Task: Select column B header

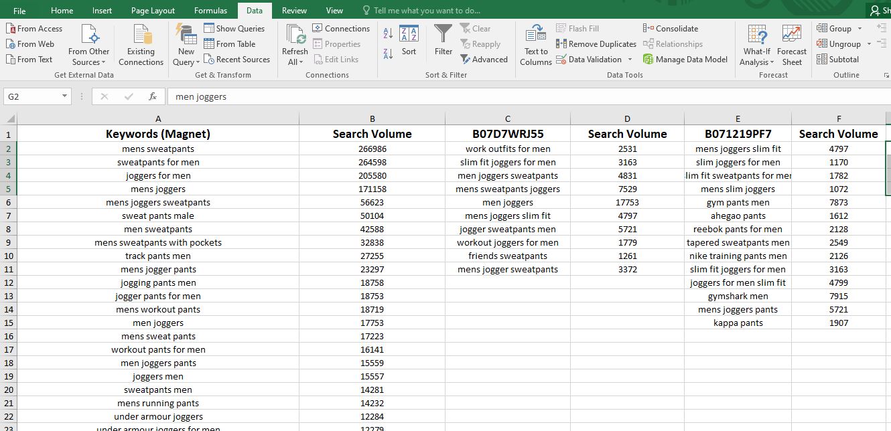Action: tap(372, 119)
